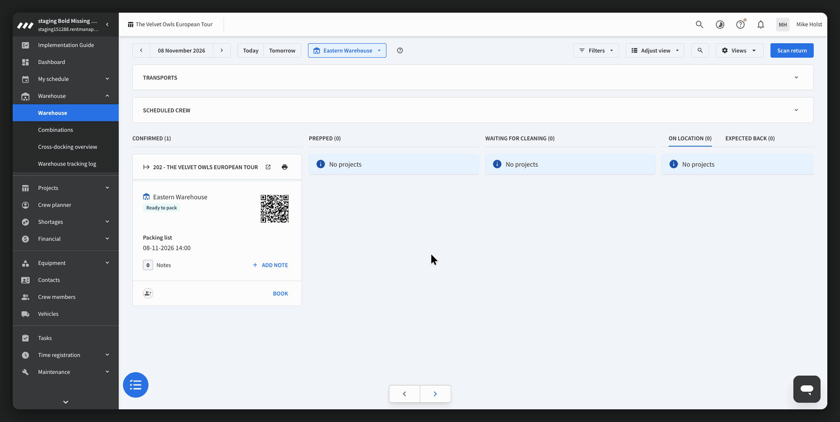This screenshot has width=840, height=422.
Task: Expand the Scheduled Crew section
Action: [473, 110]
